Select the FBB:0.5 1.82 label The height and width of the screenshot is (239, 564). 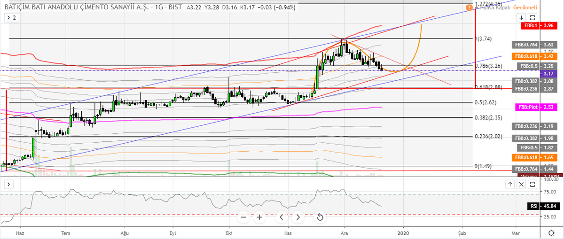coord(538,147)
